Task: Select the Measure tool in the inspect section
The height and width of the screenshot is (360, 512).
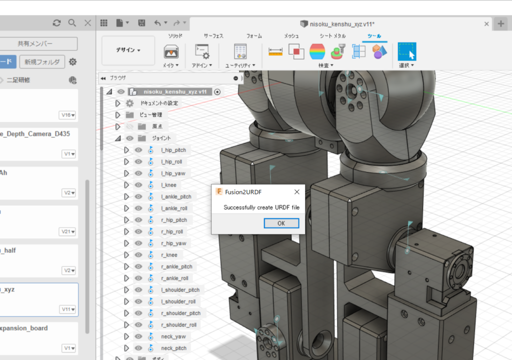Action: (x=275, y=50)
